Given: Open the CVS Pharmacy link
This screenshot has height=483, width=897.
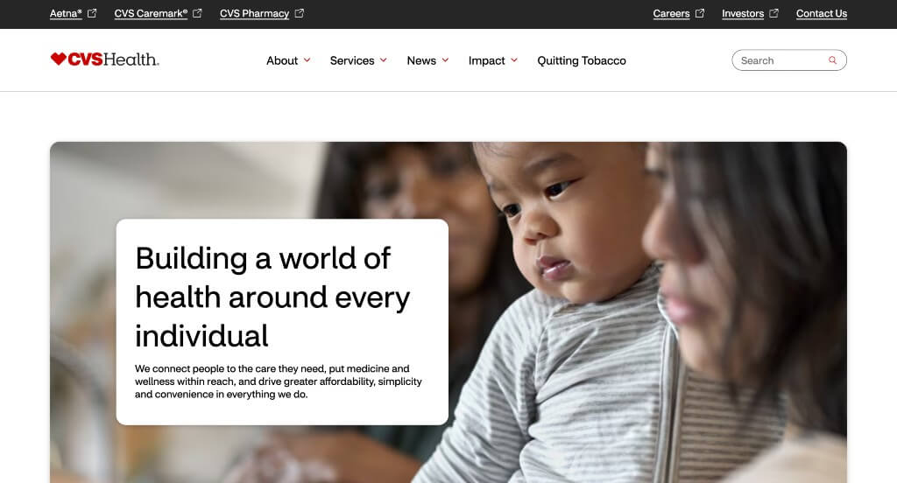Looking at the screenshot, I should point(255,14).
